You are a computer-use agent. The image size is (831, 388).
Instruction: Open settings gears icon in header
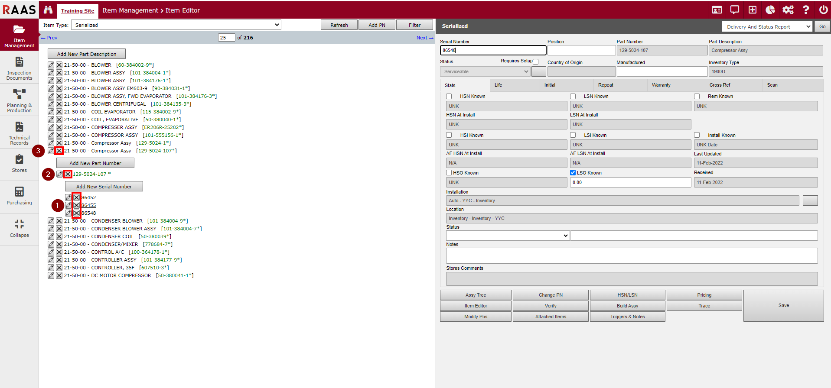pyautogui.click(x=788, y=10)
